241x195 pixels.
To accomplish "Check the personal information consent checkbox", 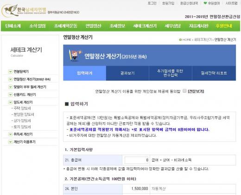I will click(184, 91).
